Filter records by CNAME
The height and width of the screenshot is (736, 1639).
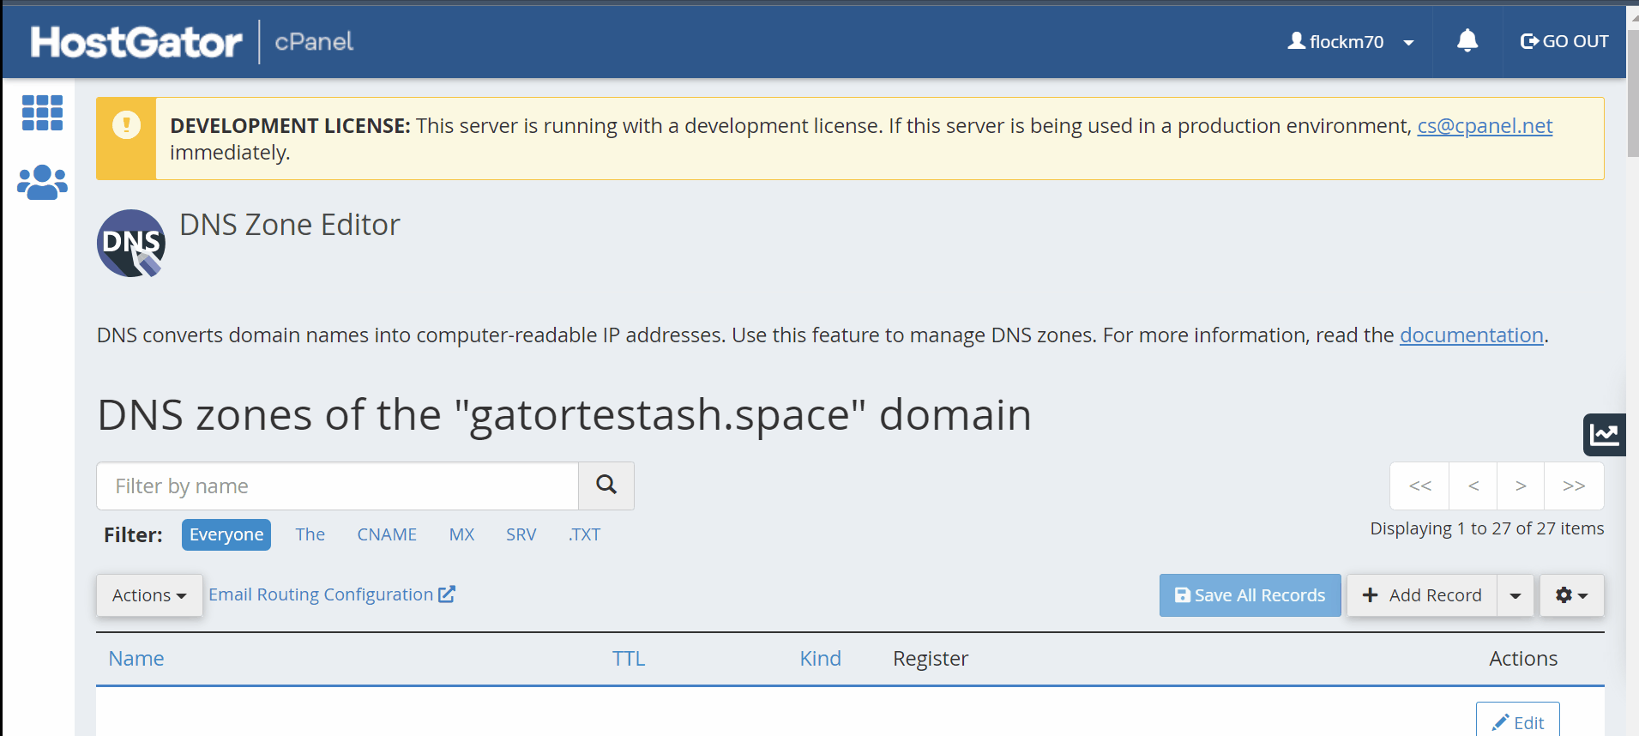pos(387,534)
